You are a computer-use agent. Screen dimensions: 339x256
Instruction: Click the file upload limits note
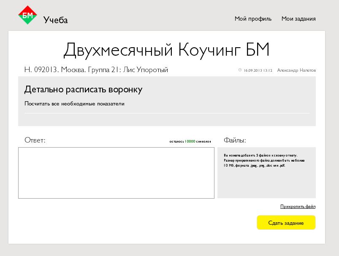click(x=264, y=160)
